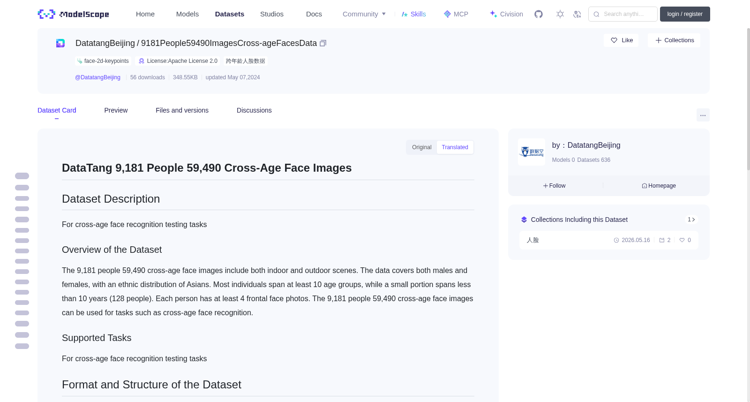The height and width of the screenshot is (402, 750).
Task: Expand collections count chevron
Action: point(691,220)
